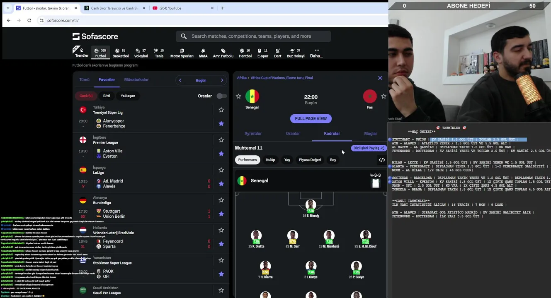551x298 pixels.
Task: Unfavorite the Feyenoord–Sparta match star
Action: tap(221, 244)
